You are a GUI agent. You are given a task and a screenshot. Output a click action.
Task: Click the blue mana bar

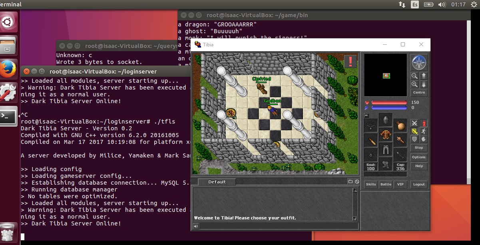(x=389, y=108)
